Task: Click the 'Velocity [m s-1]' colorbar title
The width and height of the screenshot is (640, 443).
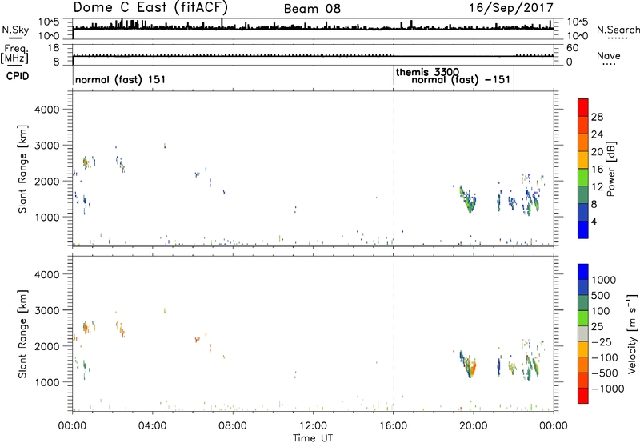Action: pyautogui.click(x=632, y=333)
